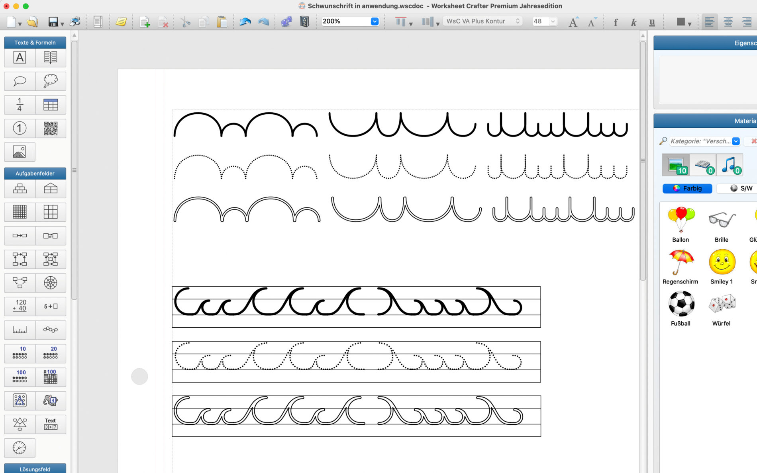The height and width of the screenshot is (473, 757).
Task: Insert a number pyramid task field
Action: tap(20, 189)
